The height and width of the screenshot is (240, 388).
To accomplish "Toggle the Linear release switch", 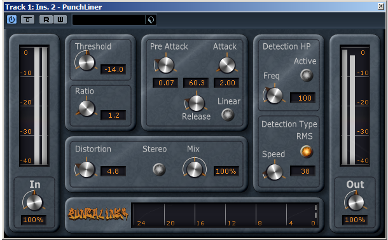I will click(x=228, y=115).
